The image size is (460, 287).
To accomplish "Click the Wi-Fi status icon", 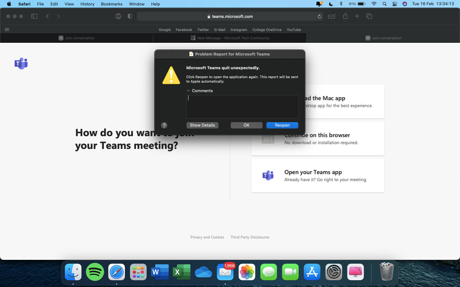I will [x=374, y=4].
